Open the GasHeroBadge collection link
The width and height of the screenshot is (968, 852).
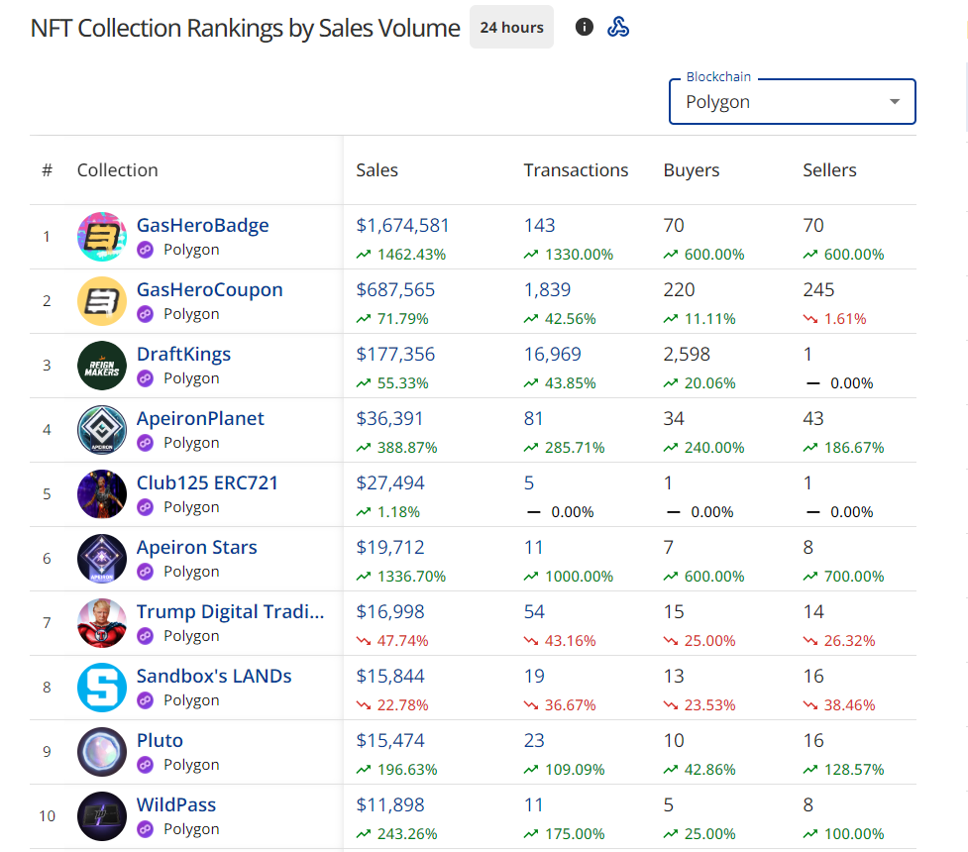202,225
